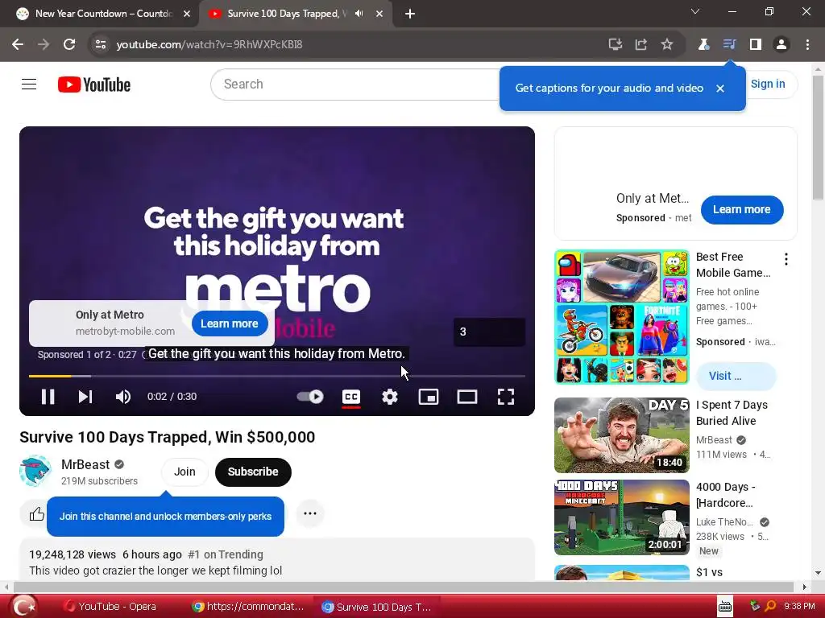Mute tab via speaker icon on tab
825x618 pixels.
[359, 14]
